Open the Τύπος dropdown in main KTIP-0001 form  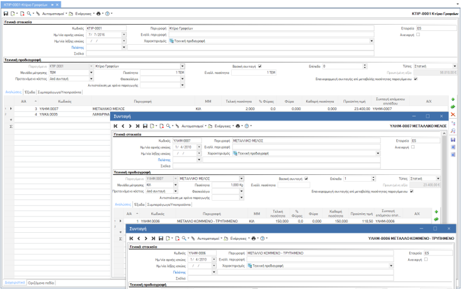(455, 66)
